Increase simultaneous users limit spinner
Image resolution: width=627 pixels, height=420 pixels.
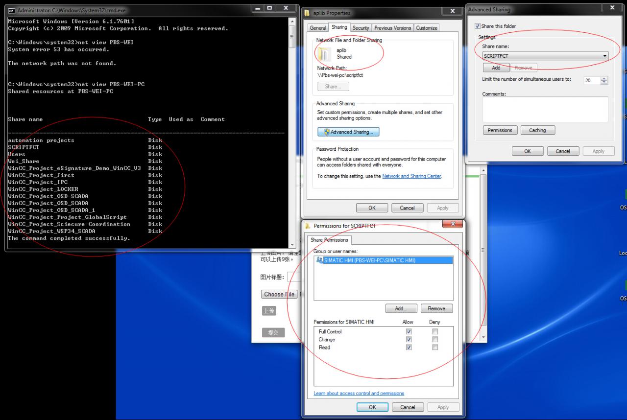point(604,78)
